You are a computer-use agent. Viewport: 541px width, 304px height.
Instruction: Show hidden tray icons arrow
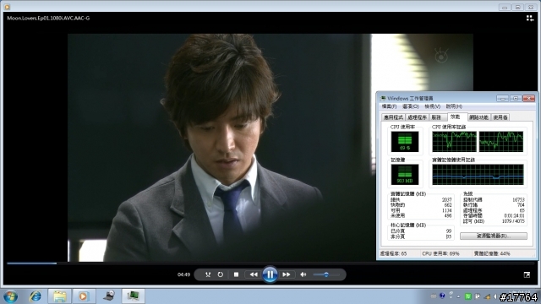click(458, 296)
